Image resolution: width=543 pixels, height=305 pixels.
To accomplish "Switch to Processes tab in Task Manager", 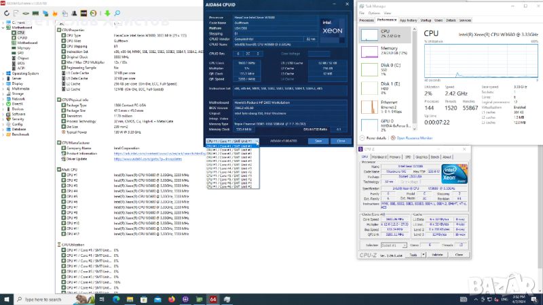I will tap(369, 20).
